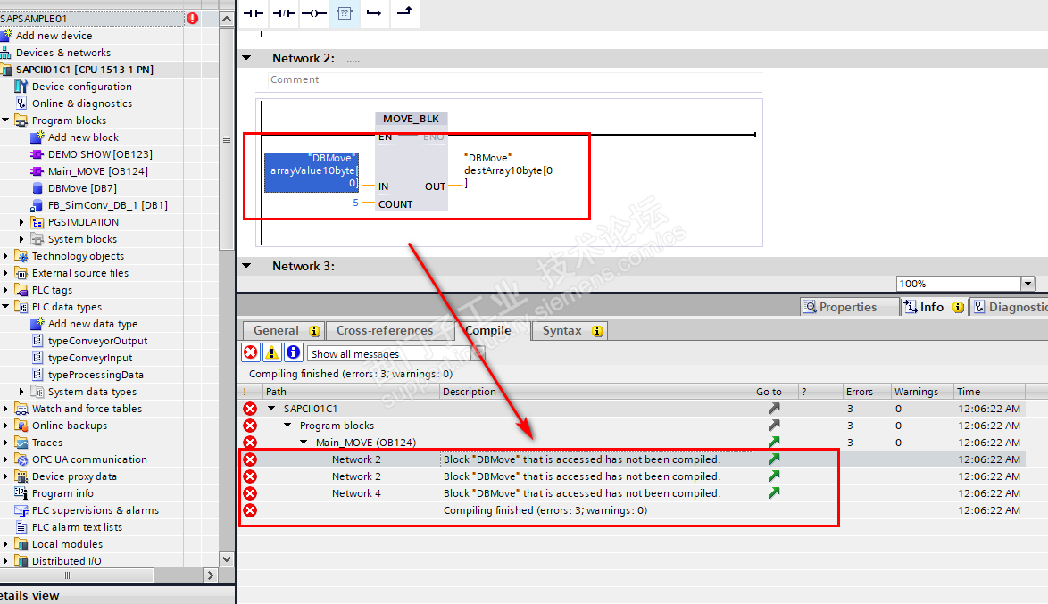Click project tree scroll down arrow

(x=227, y=559)
